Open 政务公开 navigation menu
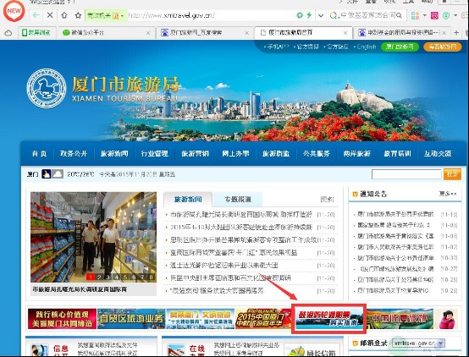 click(x=74, y=153)
